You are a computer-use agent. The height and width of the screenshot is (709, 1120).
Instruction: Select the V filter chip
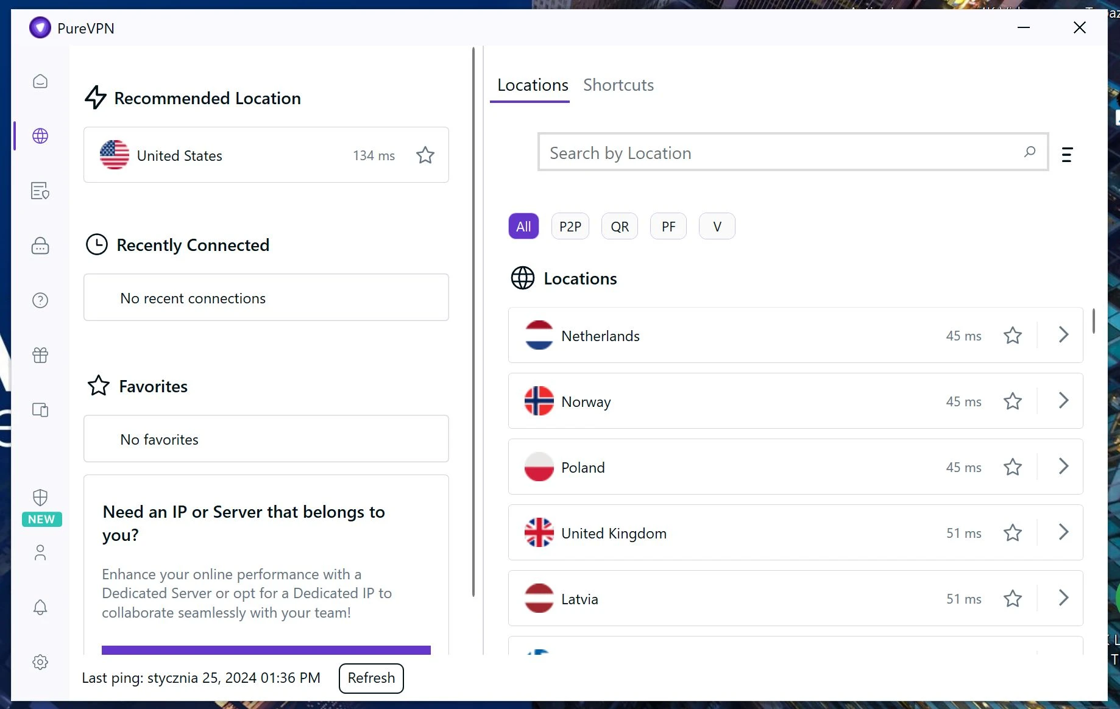point(717,226)
